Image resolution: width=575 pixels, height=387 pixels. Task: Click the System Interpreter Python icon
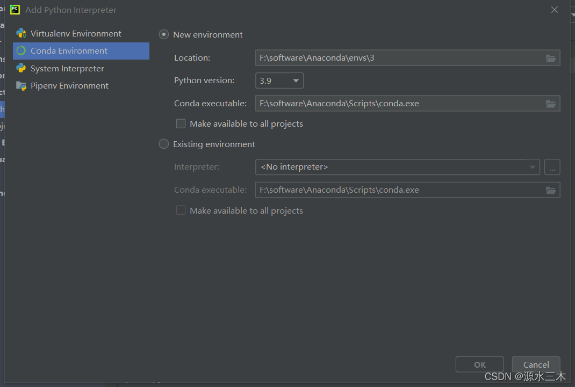tap(21, 69)
